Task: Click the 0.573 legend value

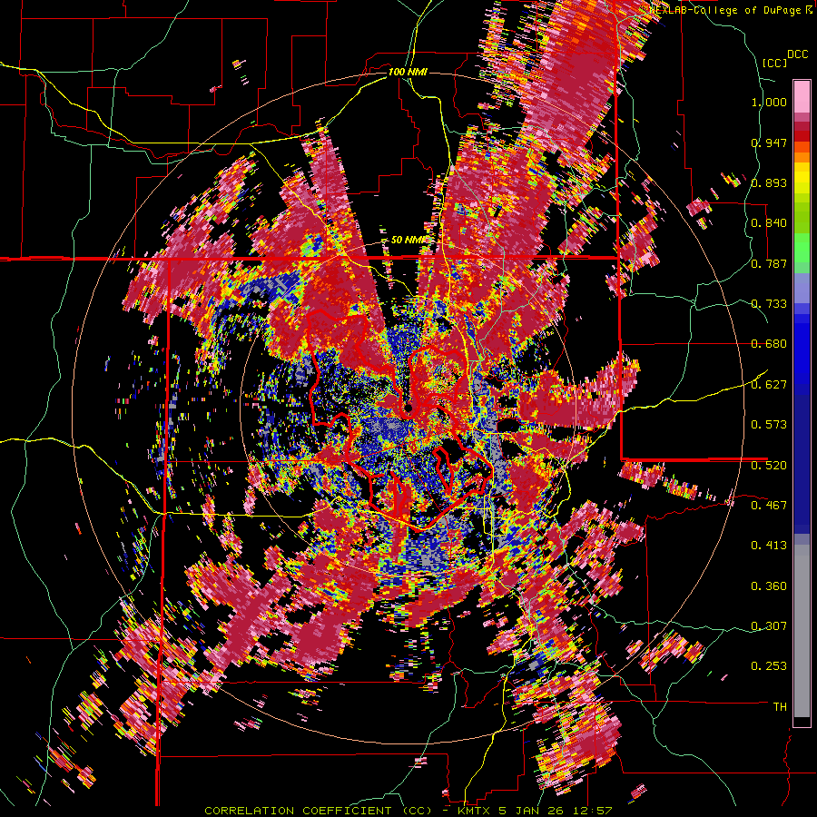Action: (769, 425)
